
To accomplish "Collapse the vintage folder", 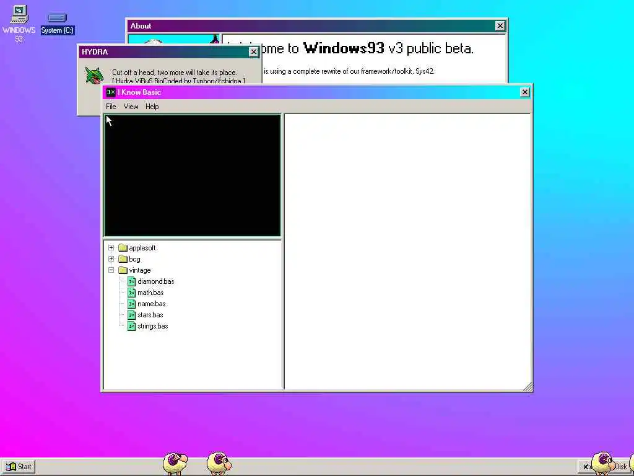I will [111, 270].
